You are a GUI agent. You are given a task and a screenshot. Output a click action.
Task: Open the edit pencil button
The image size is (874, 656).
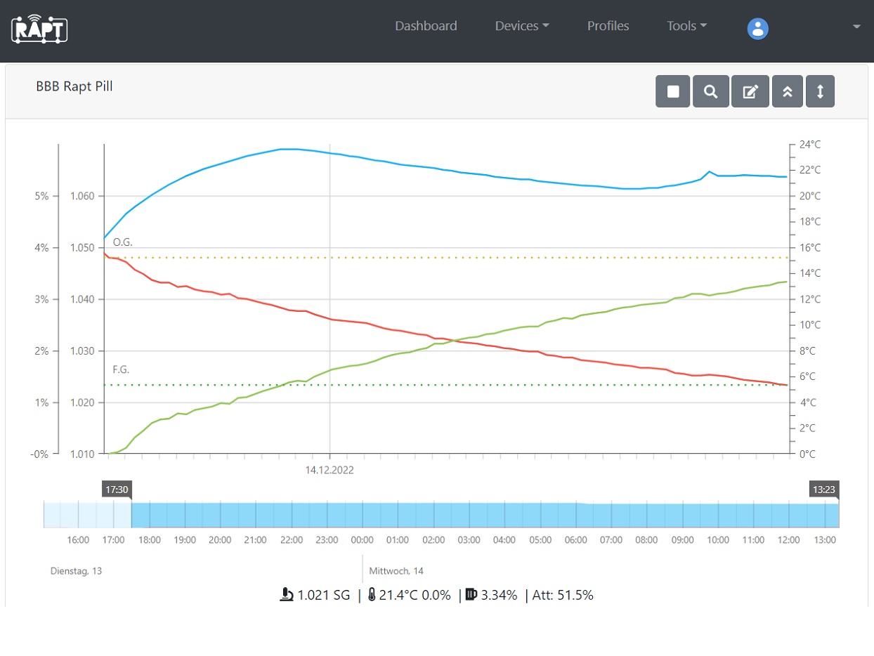click(750, 91)
